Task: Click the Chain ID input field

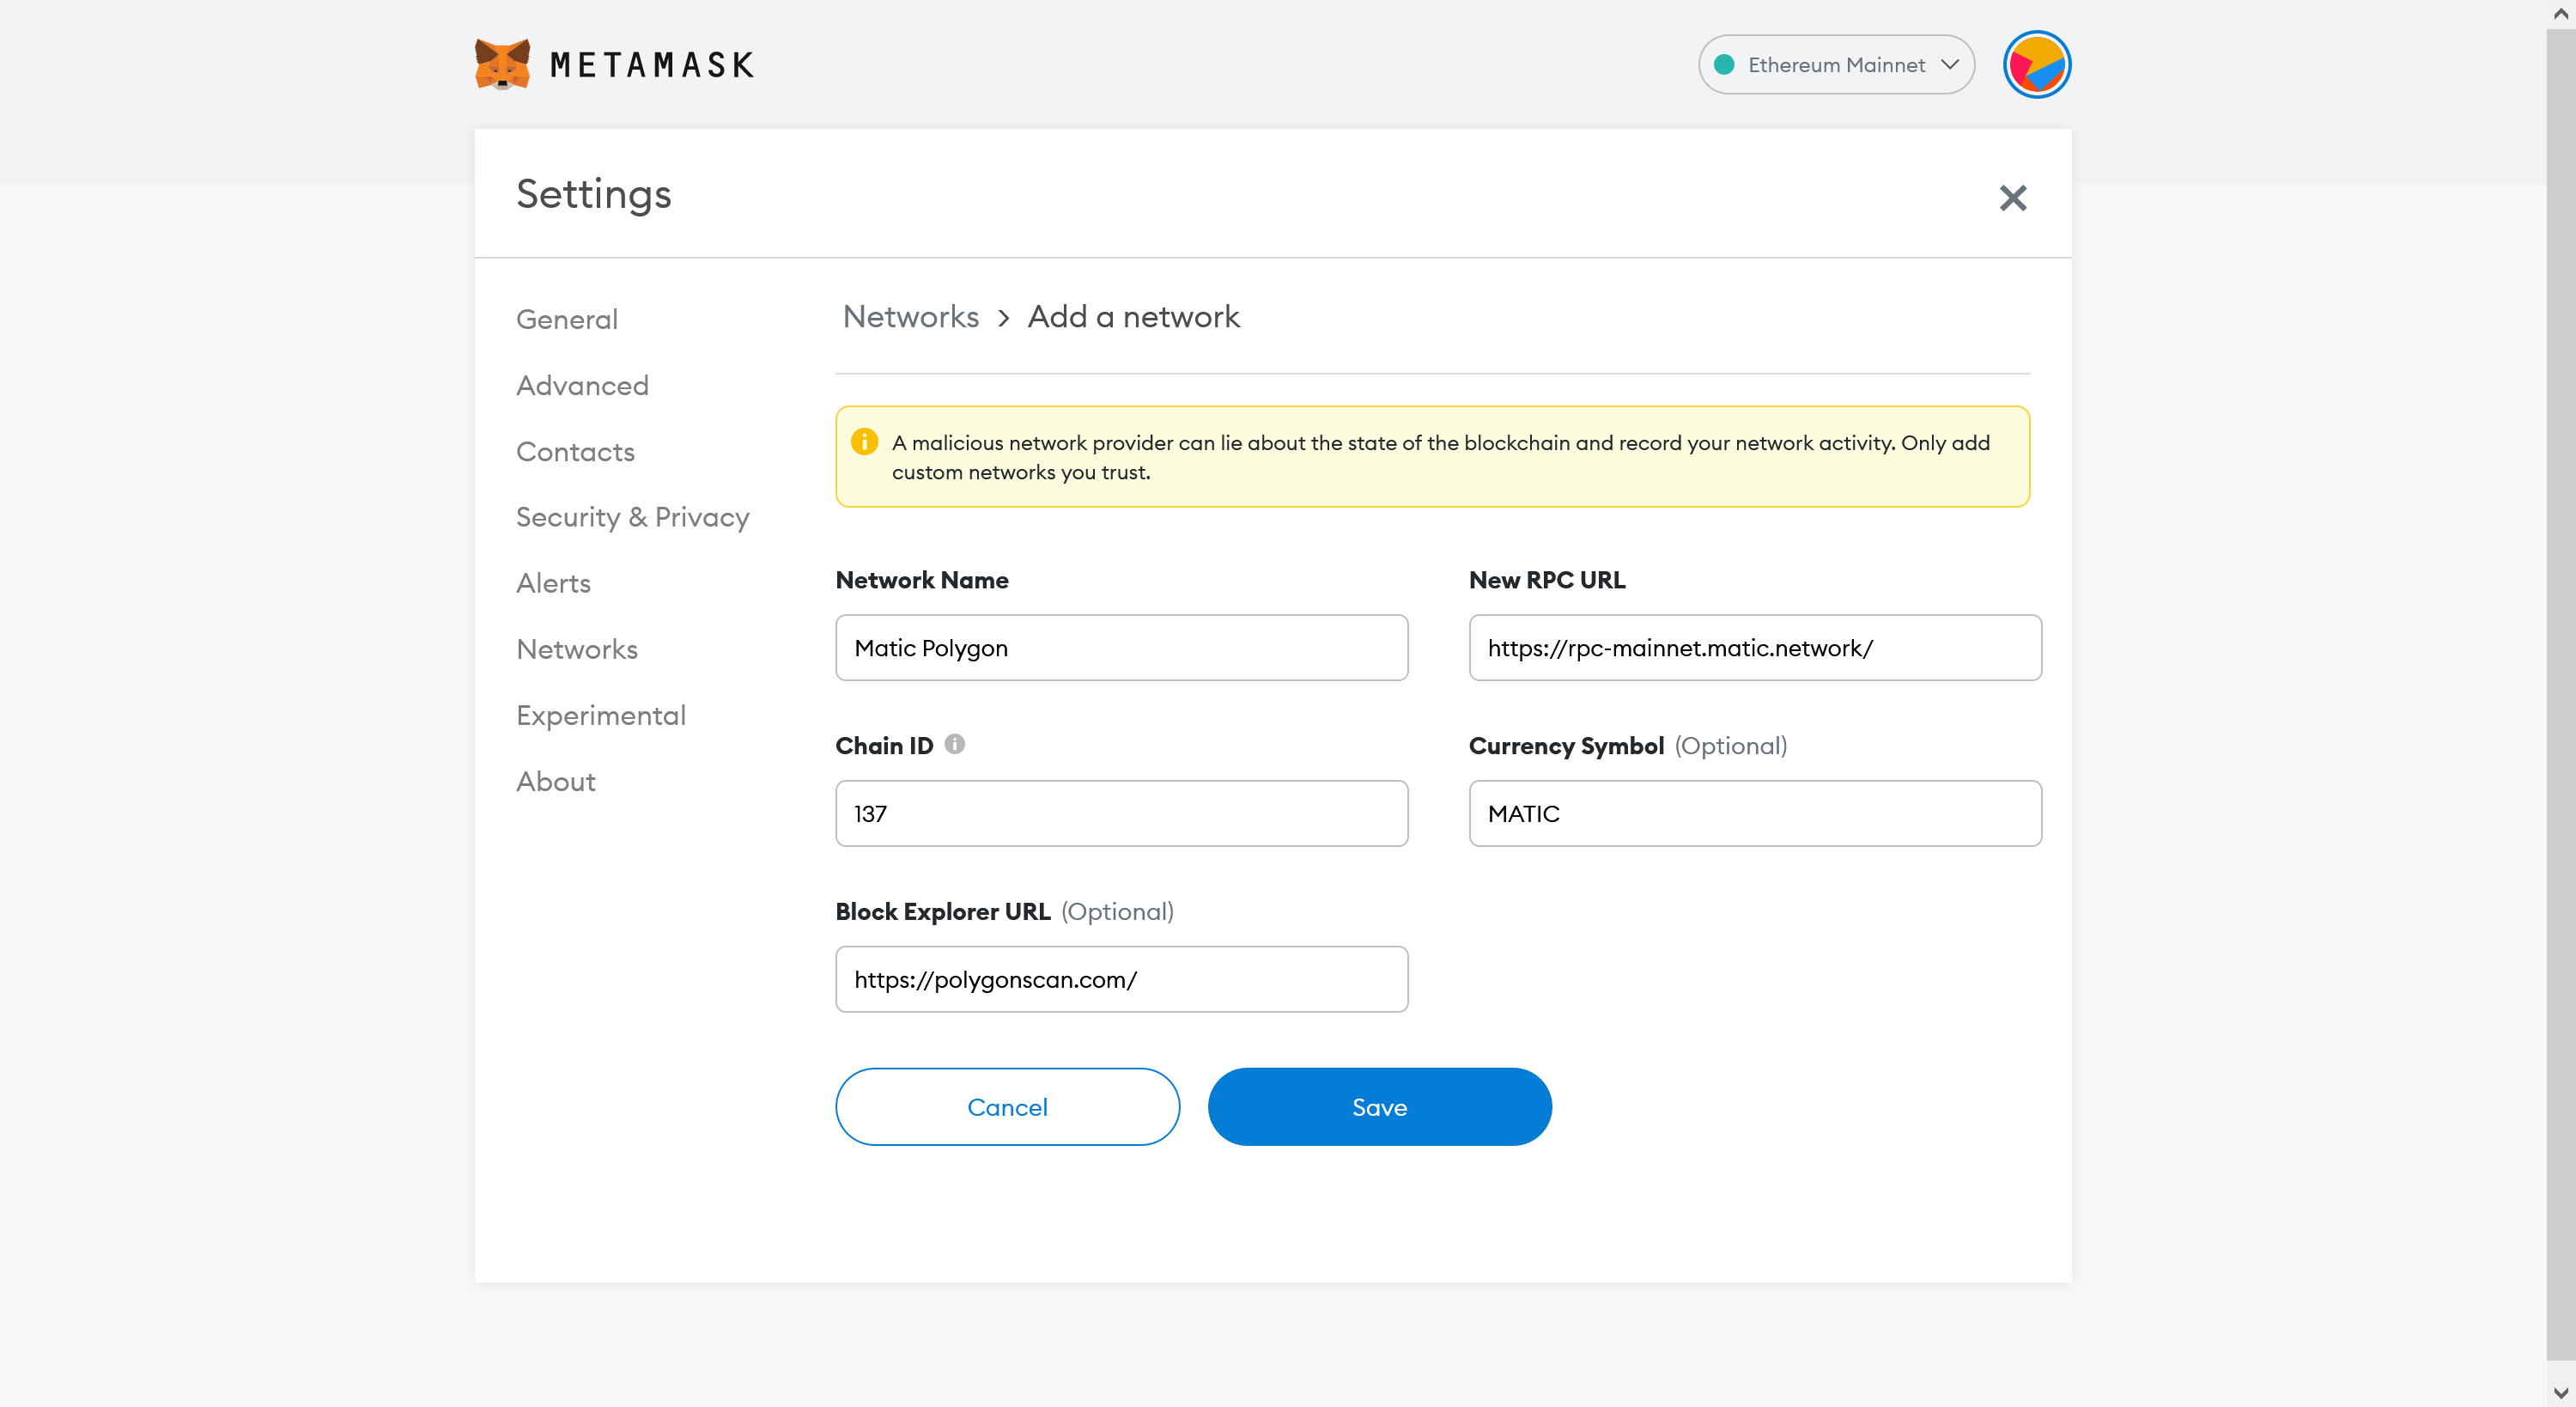Action: [x=1121, y=813]
